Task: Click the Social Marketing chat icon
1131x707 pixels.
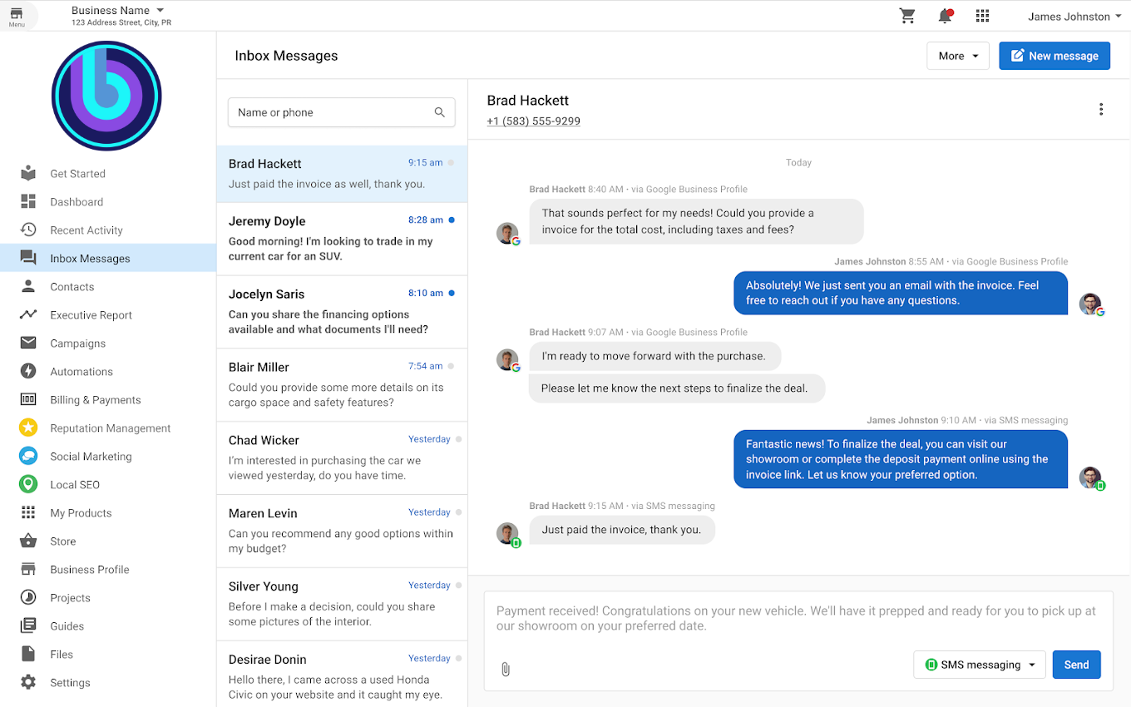Action: click(28, 457)
